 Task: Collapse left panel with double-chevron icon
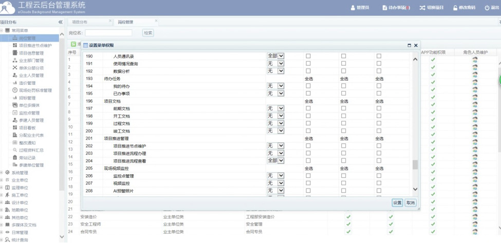[61, 22]
